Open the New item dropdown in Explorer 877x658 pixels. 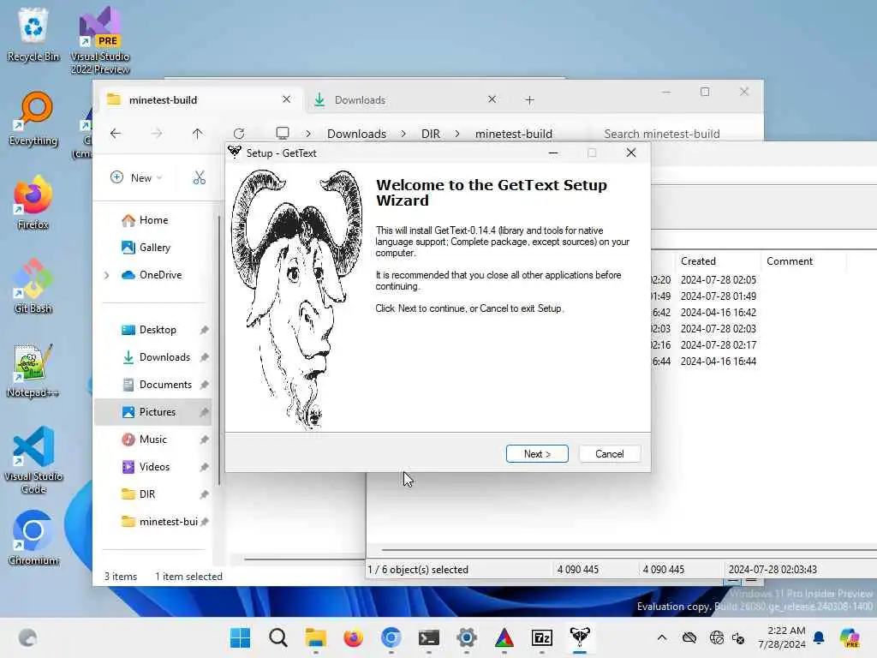[136, 177]
